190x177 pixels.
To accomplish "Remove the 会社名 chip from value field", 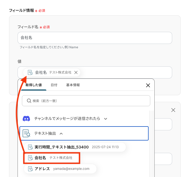I will pos(76,72).
